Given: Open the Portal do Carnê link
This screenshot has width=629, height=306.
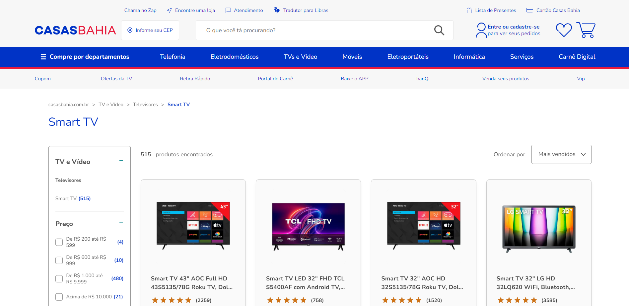Looking at the screenshot, I should (x=275, y=79).
